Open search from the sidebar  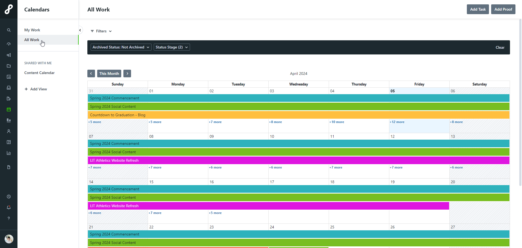click(9, 30)
